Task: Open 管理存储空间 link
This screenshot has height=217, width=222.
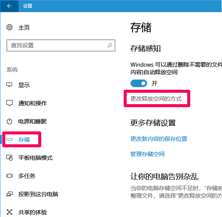Action: [147, 154]
